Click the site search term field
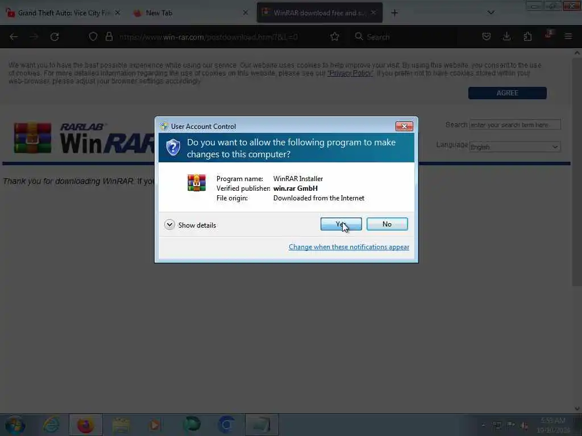 click(x=515, y=125)
